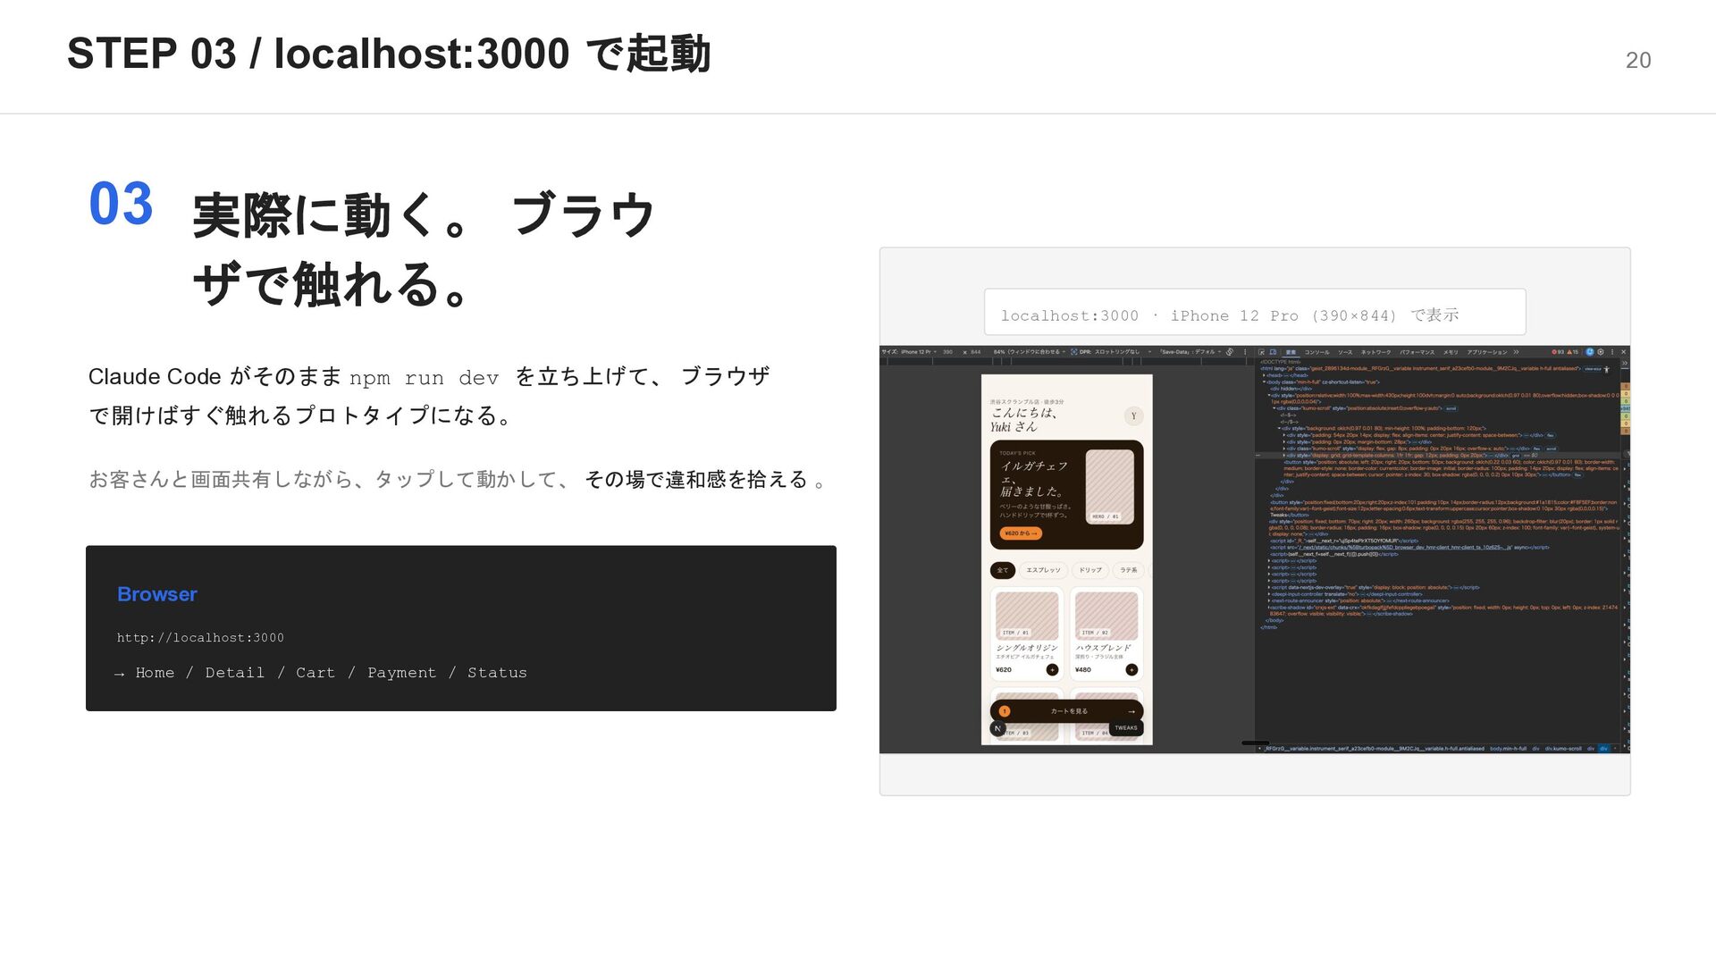Image resolution: width=1716 pixels, height=965 pixels.
Task: Select the エスプレッソ filter chip
Action: click(x=1043, y=570)
